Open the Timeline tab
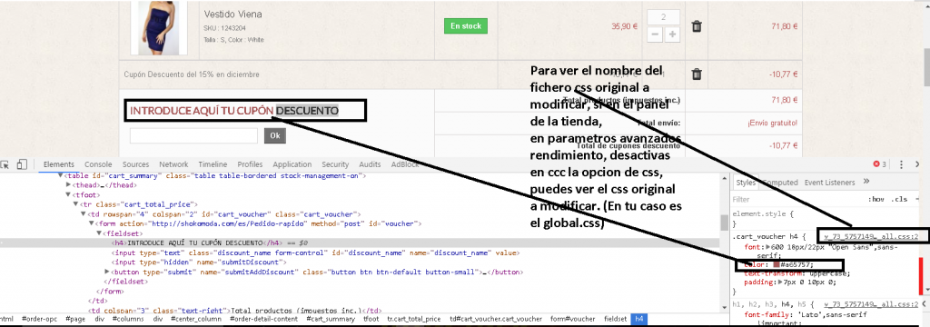930x327 pixels. pos(213,164)
